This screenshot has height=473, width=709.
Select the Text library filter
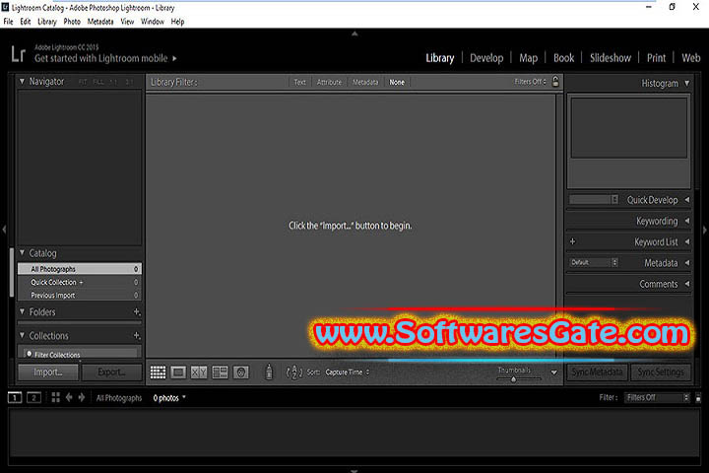tap(299, 82)
